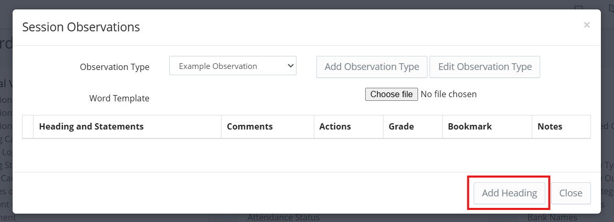Image resolution: width=614 pixels, height=222 pixels.
Task: Open the Observation Type dropdown
Action: [233, 66]
